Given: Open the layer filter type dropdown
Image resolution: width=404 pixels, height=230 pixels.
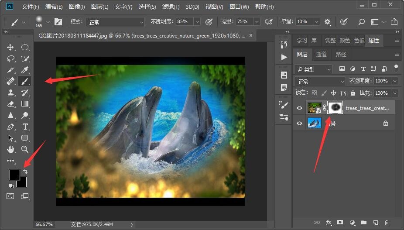Looking at the screenshot, I should (313, 69).
